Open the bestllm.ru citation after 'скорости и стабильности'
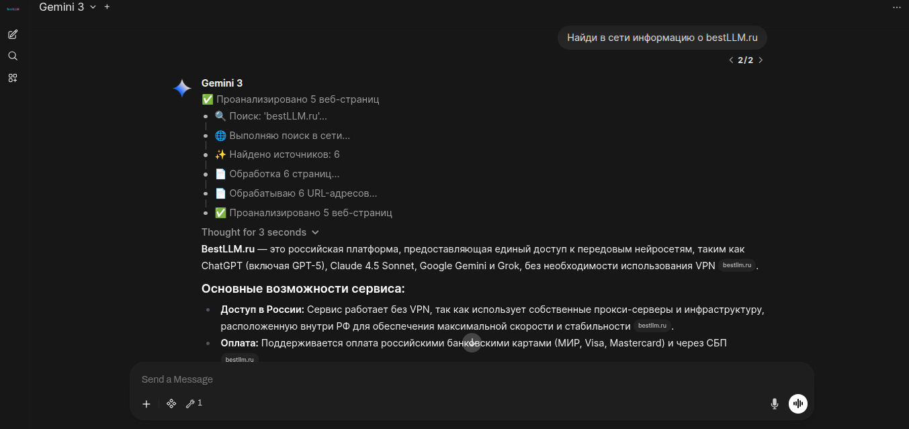The width and height of the screenshot is (909, 429). 652,326
